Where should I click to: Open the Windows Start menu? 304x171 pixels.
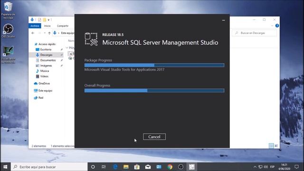(x=5, y=167)
